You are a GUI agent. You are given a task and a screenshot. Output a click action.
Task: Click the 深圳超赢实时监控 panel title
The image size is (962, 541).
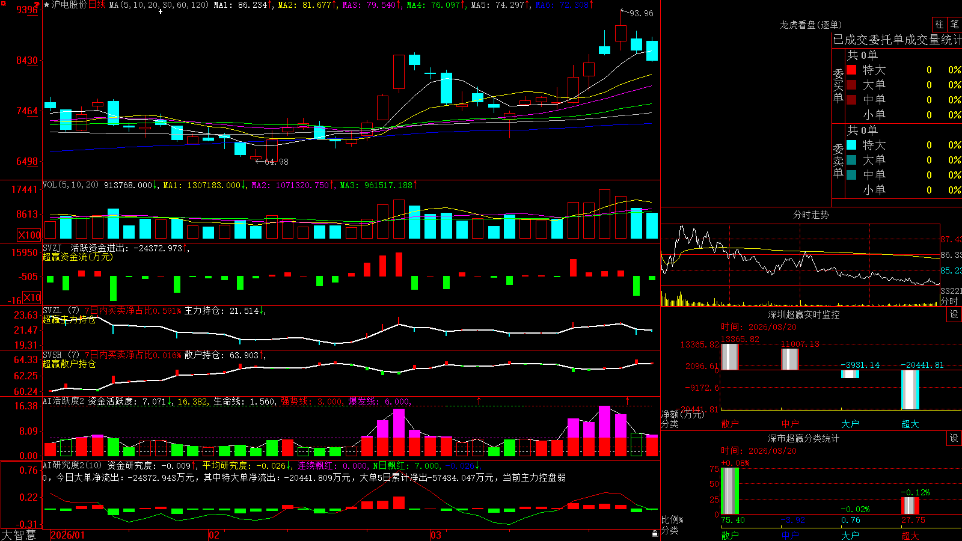coord(803,314)
